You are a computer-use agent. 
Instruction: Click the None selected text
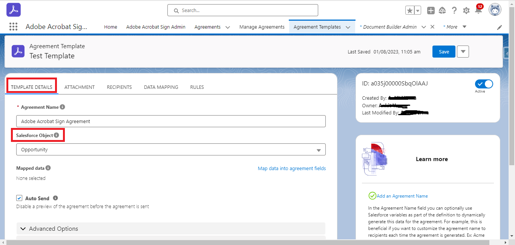[x=31, y=178]
